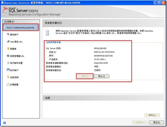Screen dimensions: 167x127
Task: Open the 报表管理器 URL page label
Action: point(17,56)
